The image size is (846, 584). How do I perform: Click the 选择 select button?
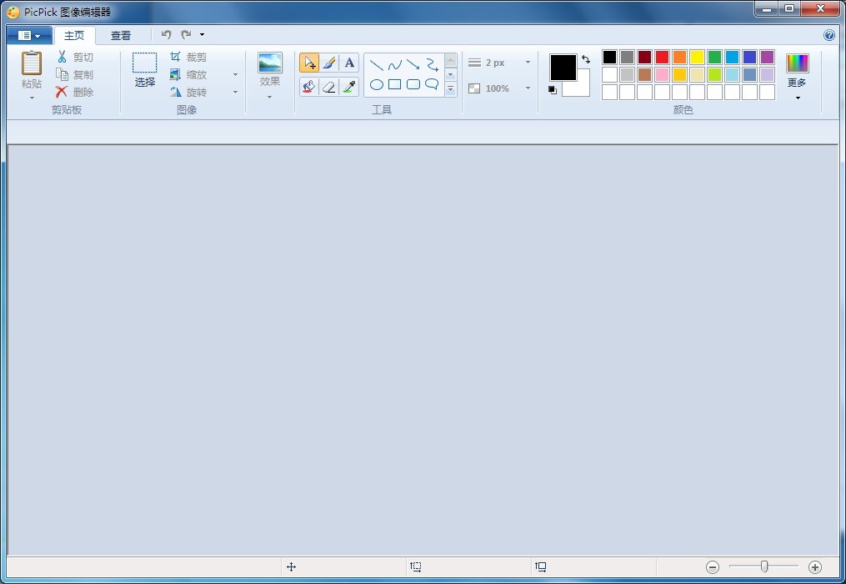[145, 70]
